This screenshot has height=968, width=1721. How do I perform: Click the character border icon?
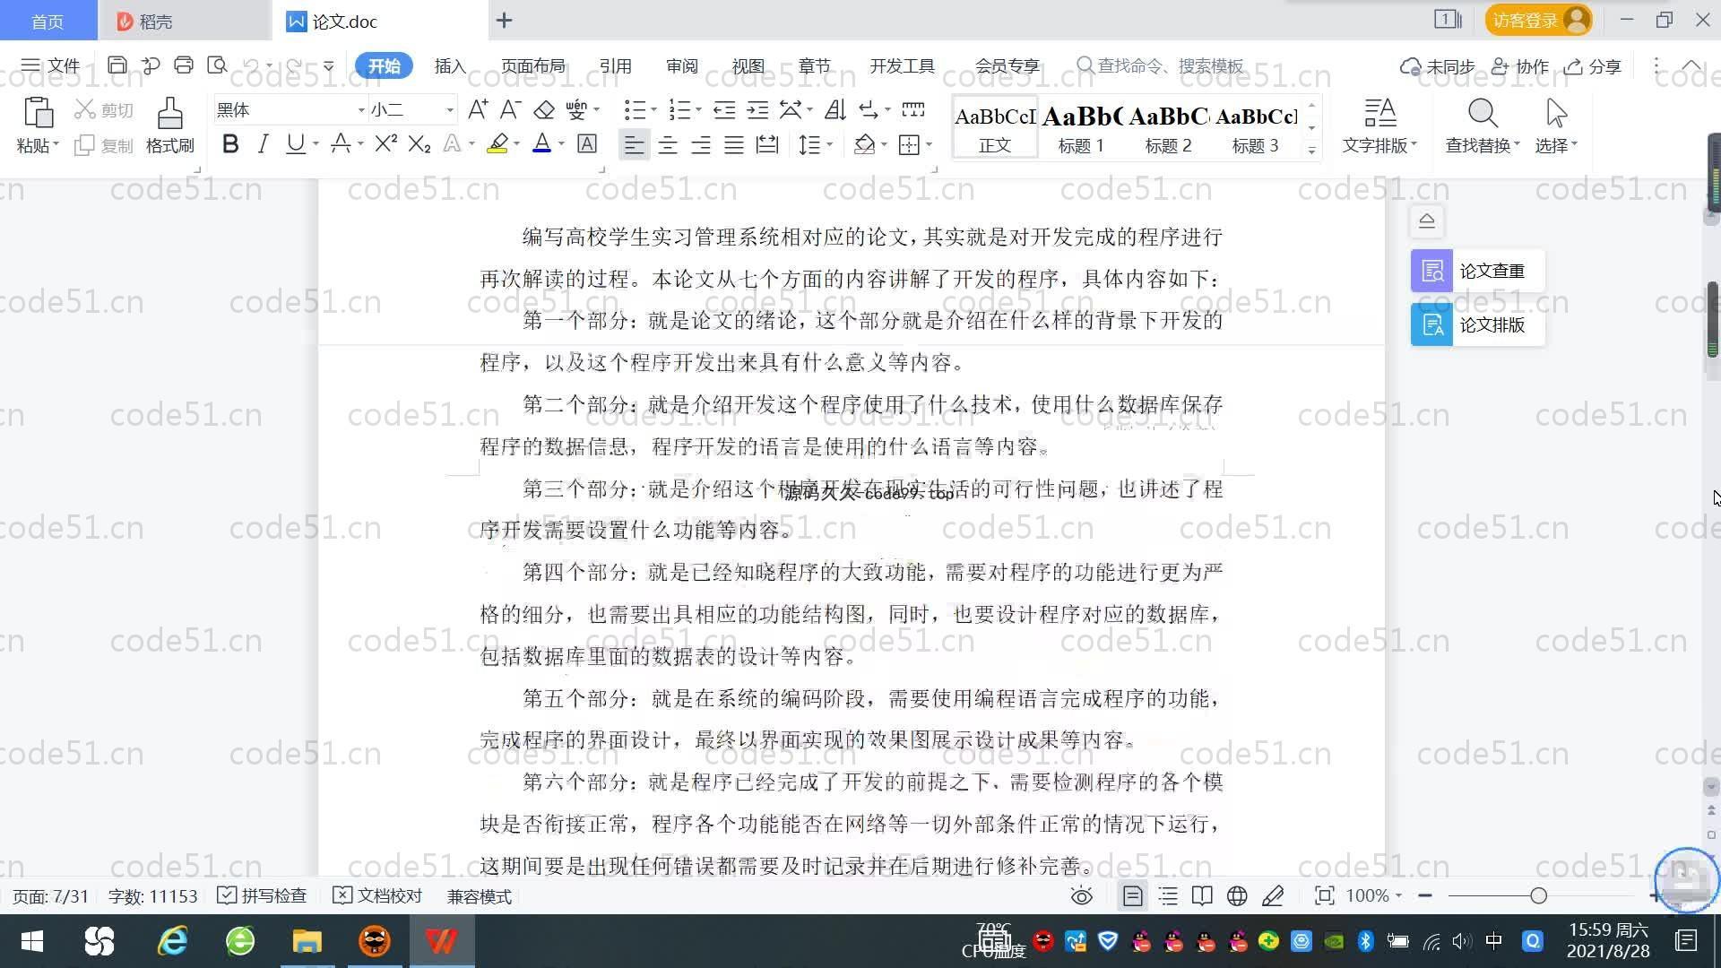(x=587, y=143)
